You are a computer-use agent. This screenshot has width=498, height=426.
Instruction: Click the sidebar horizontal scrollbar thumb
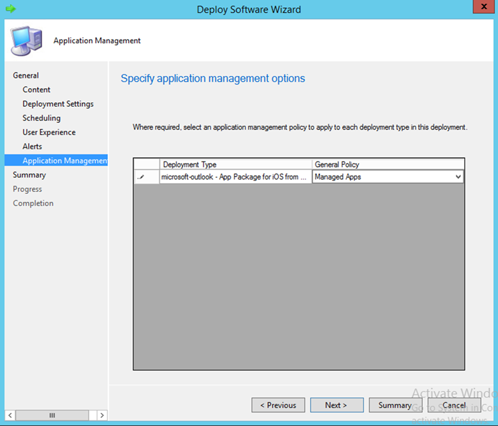[x=53, y=415]
